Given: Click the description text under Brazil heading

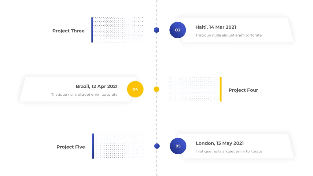Looking at the screenshot, I should [x=84, y=95].
